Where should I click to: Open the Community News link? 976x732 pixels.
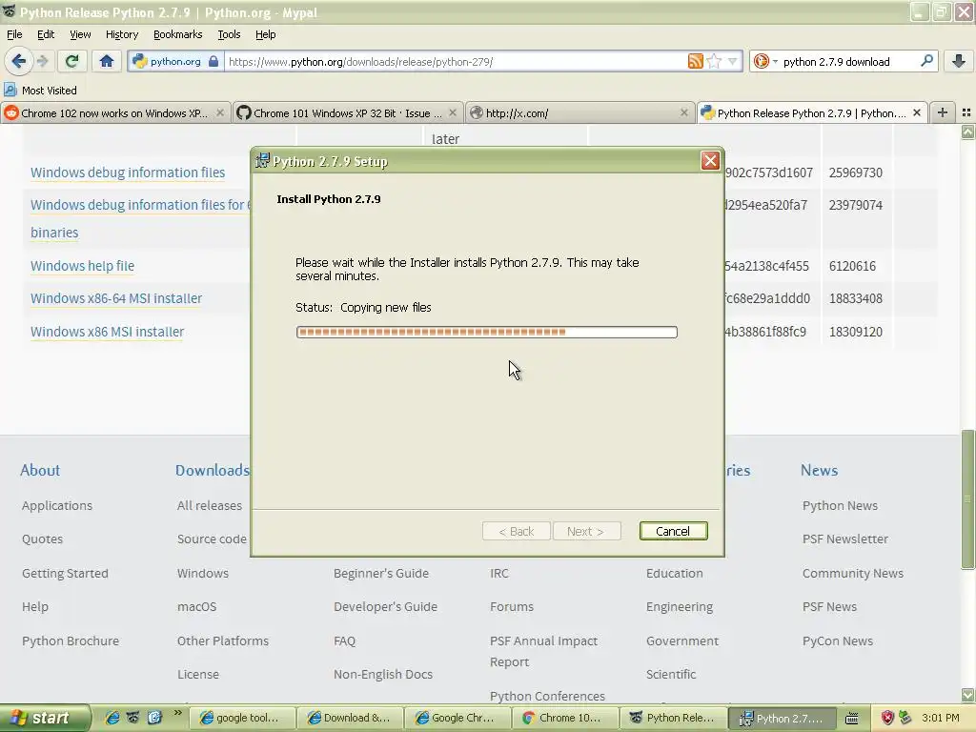point(853,573)
